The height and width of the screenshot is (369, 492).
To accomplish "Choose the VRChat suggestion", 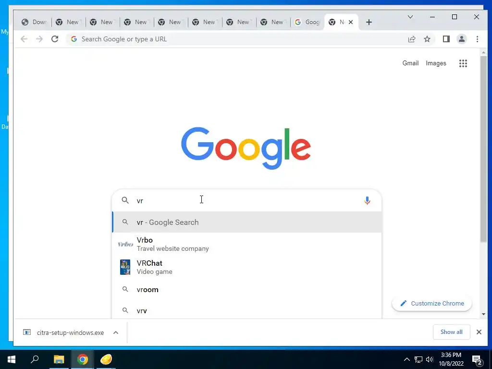I will [x=247, y=267].
